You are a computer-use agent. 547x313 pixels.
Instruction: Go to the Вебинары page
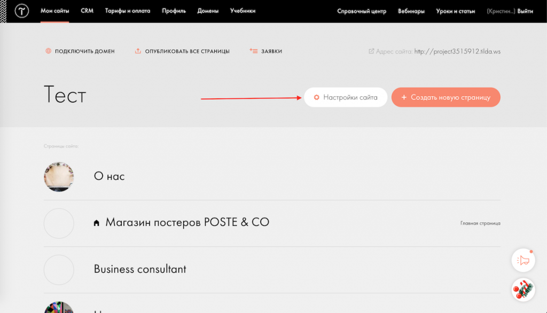tap(411, 11)
